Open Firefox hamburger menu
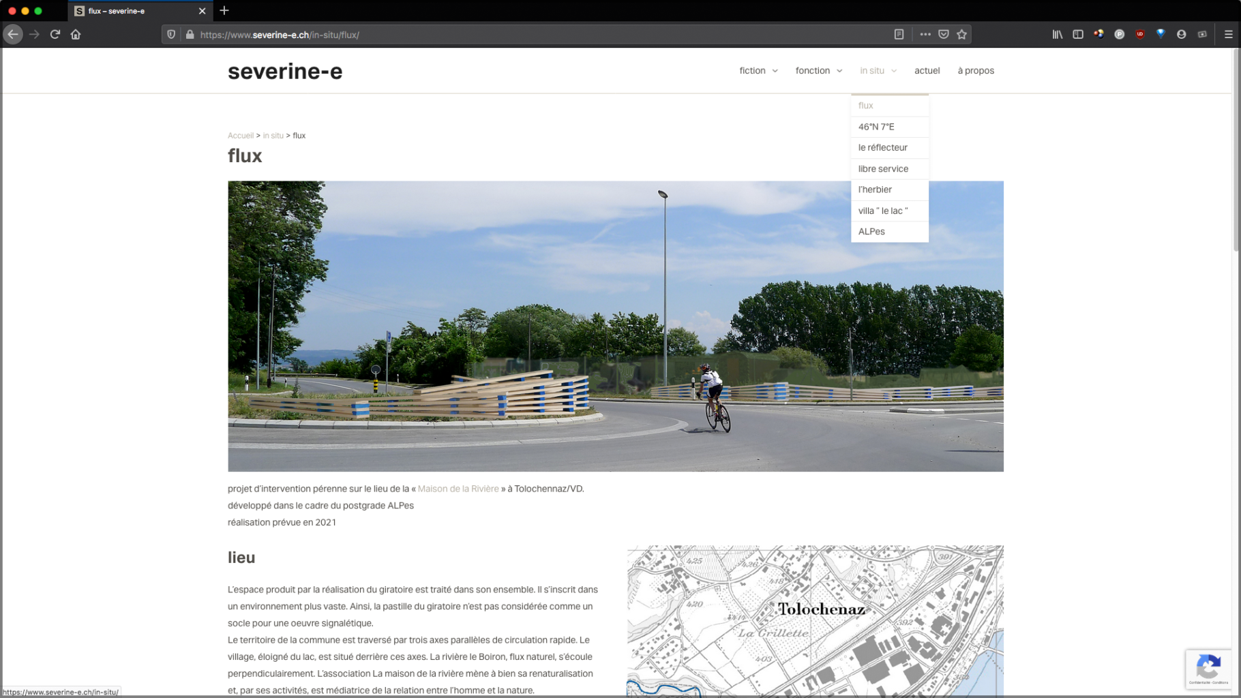The image size is (1241, 698). (1228, 34)
